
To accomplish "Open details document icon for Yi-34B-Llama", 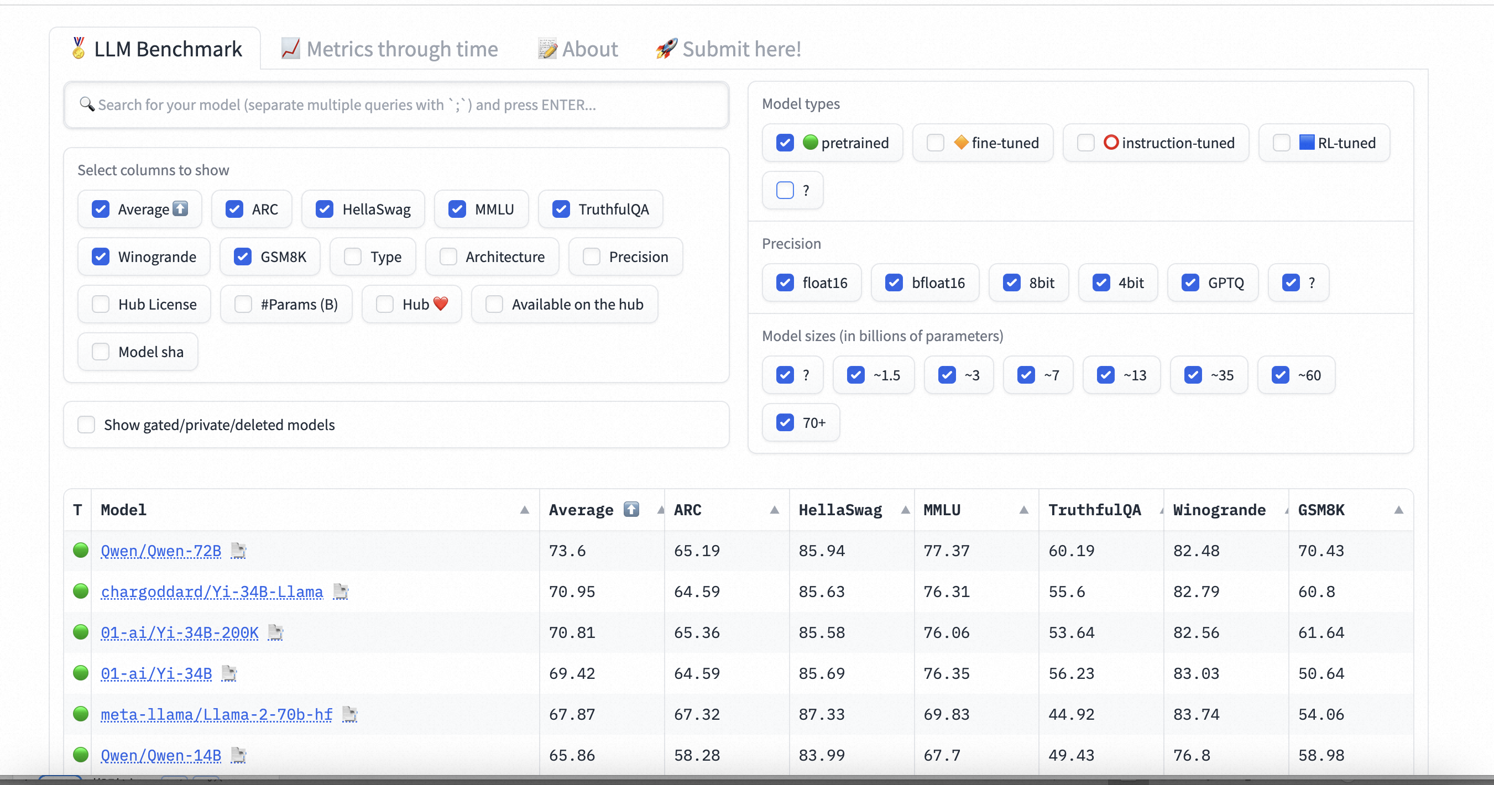I will [341, 592].
